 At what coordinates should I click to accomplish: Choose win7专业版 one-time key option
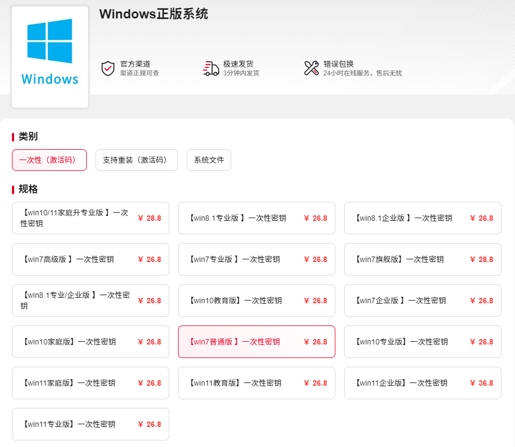point(257,259)
